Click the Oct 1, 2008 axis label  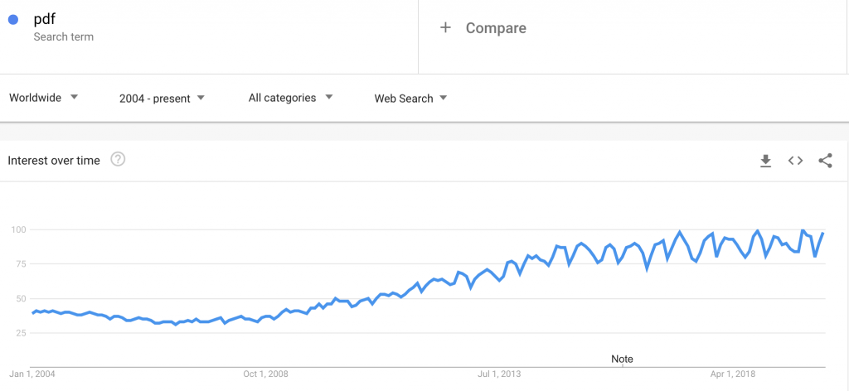point(265,374)
